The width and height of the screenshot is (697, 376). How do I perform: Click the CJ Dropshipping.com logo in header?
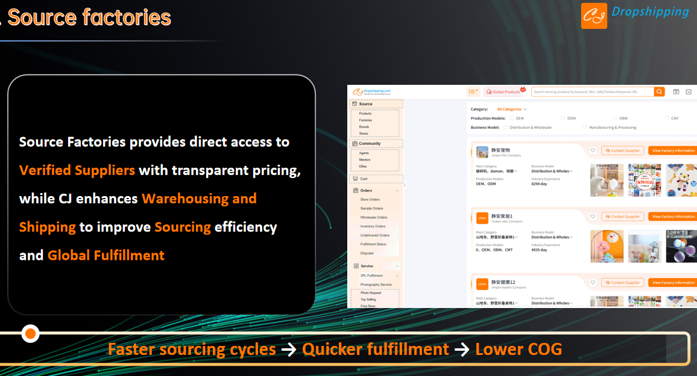click(x=372, y=91)
